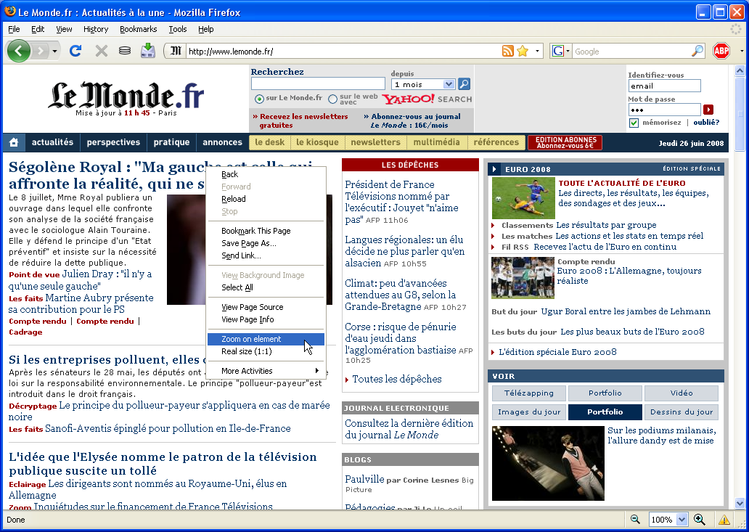Bookmark the page with the yellow star icon
Screen dimensions: 749x532
click(523, 51)
